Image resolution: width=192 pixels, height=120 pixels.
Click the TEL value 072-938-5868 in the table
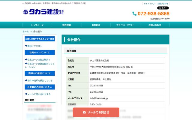pyautogui.click(x=97, y=85)
